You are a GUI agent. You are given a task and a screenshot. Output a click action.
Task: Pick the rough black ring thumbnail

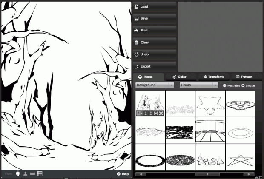[150, 157]
